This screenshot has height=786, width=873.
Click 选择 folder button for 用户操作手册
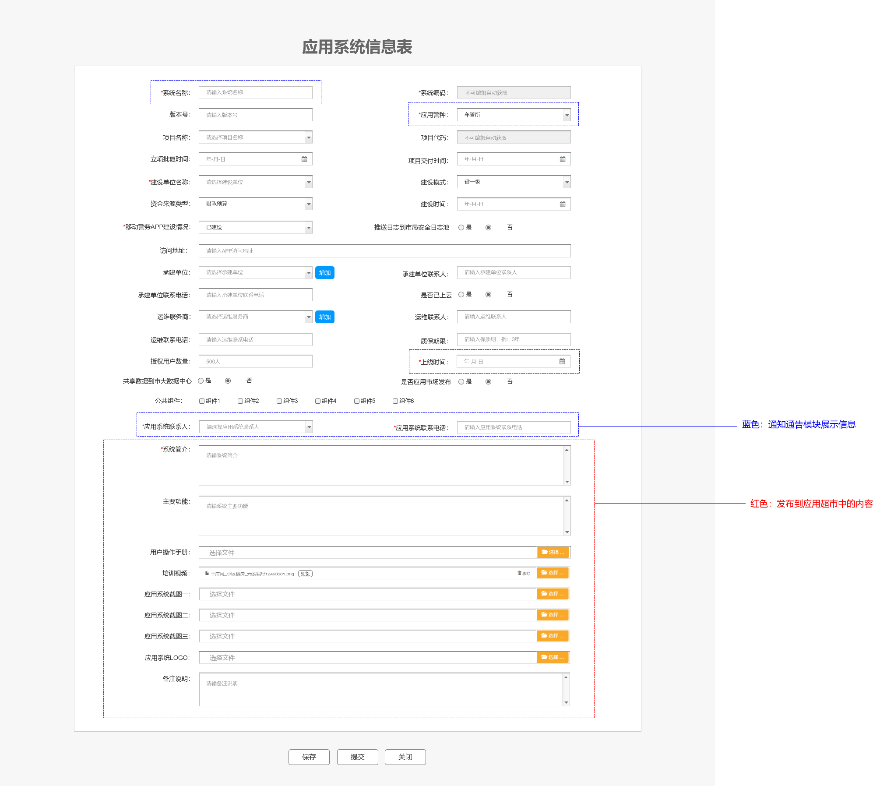click(553, 552)
